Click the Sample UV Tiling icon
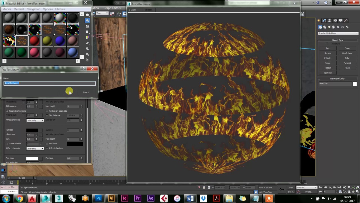The image size is (360, 203). click(87, 32)
